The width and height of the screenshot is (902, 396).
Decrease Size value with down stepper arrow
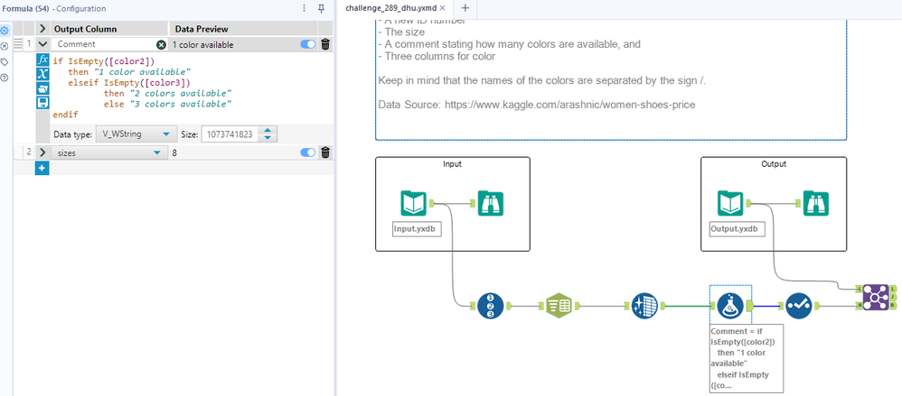pos(268,138)
